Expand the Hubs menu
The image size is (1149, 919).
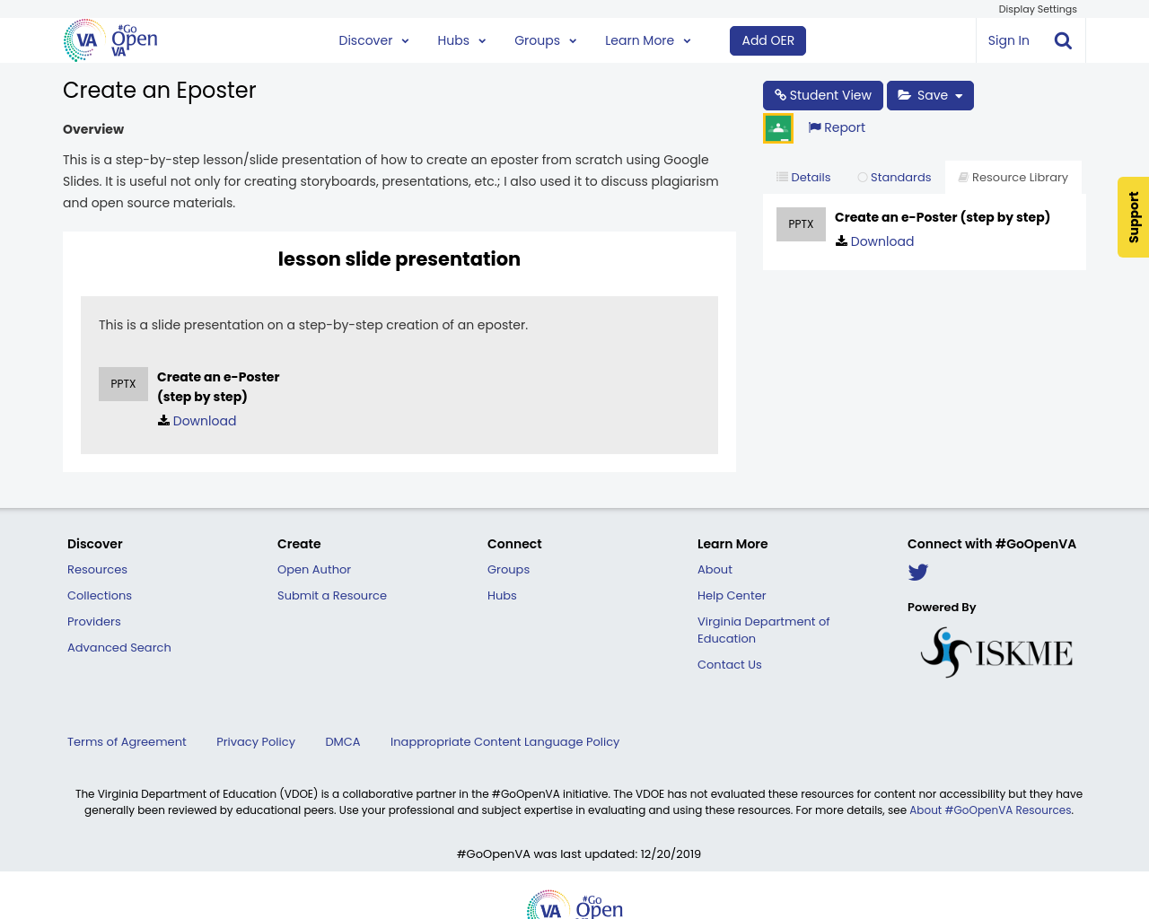(x=461, y=40)
